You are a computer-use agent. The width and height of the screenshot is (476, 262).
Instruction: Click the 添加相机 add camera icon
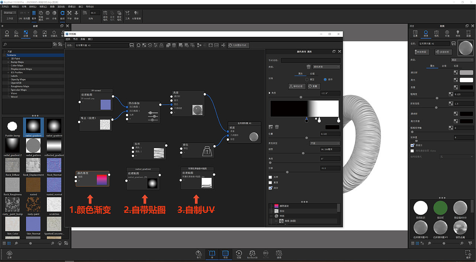pos(105,13)
